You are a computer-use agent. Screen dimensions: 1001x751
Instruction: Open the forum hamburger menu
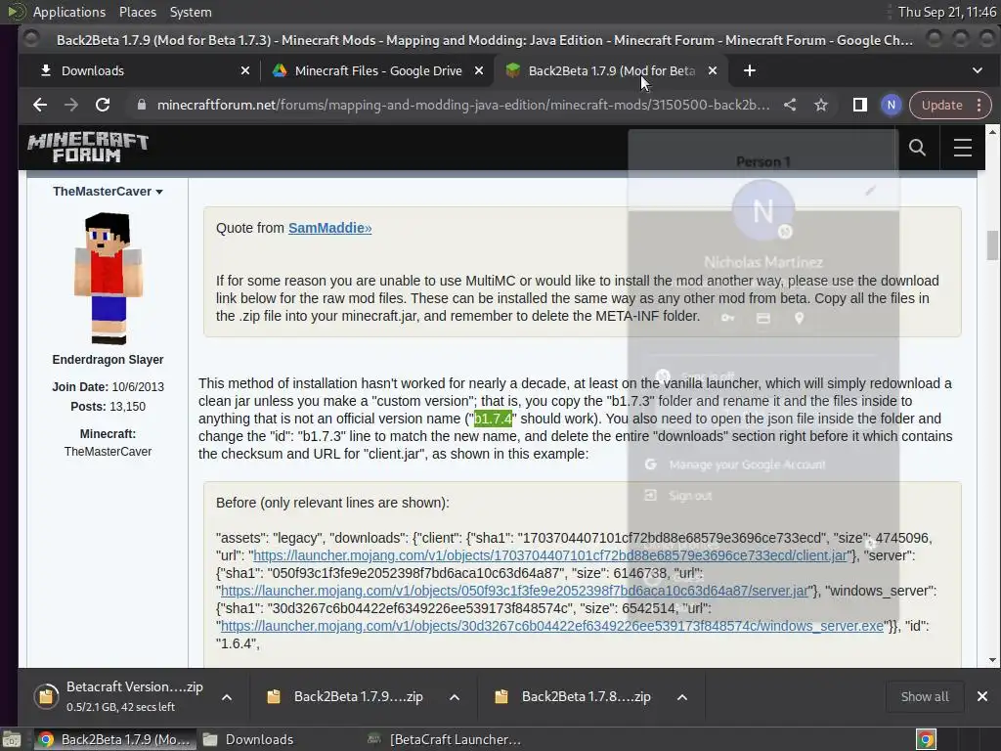963,148
